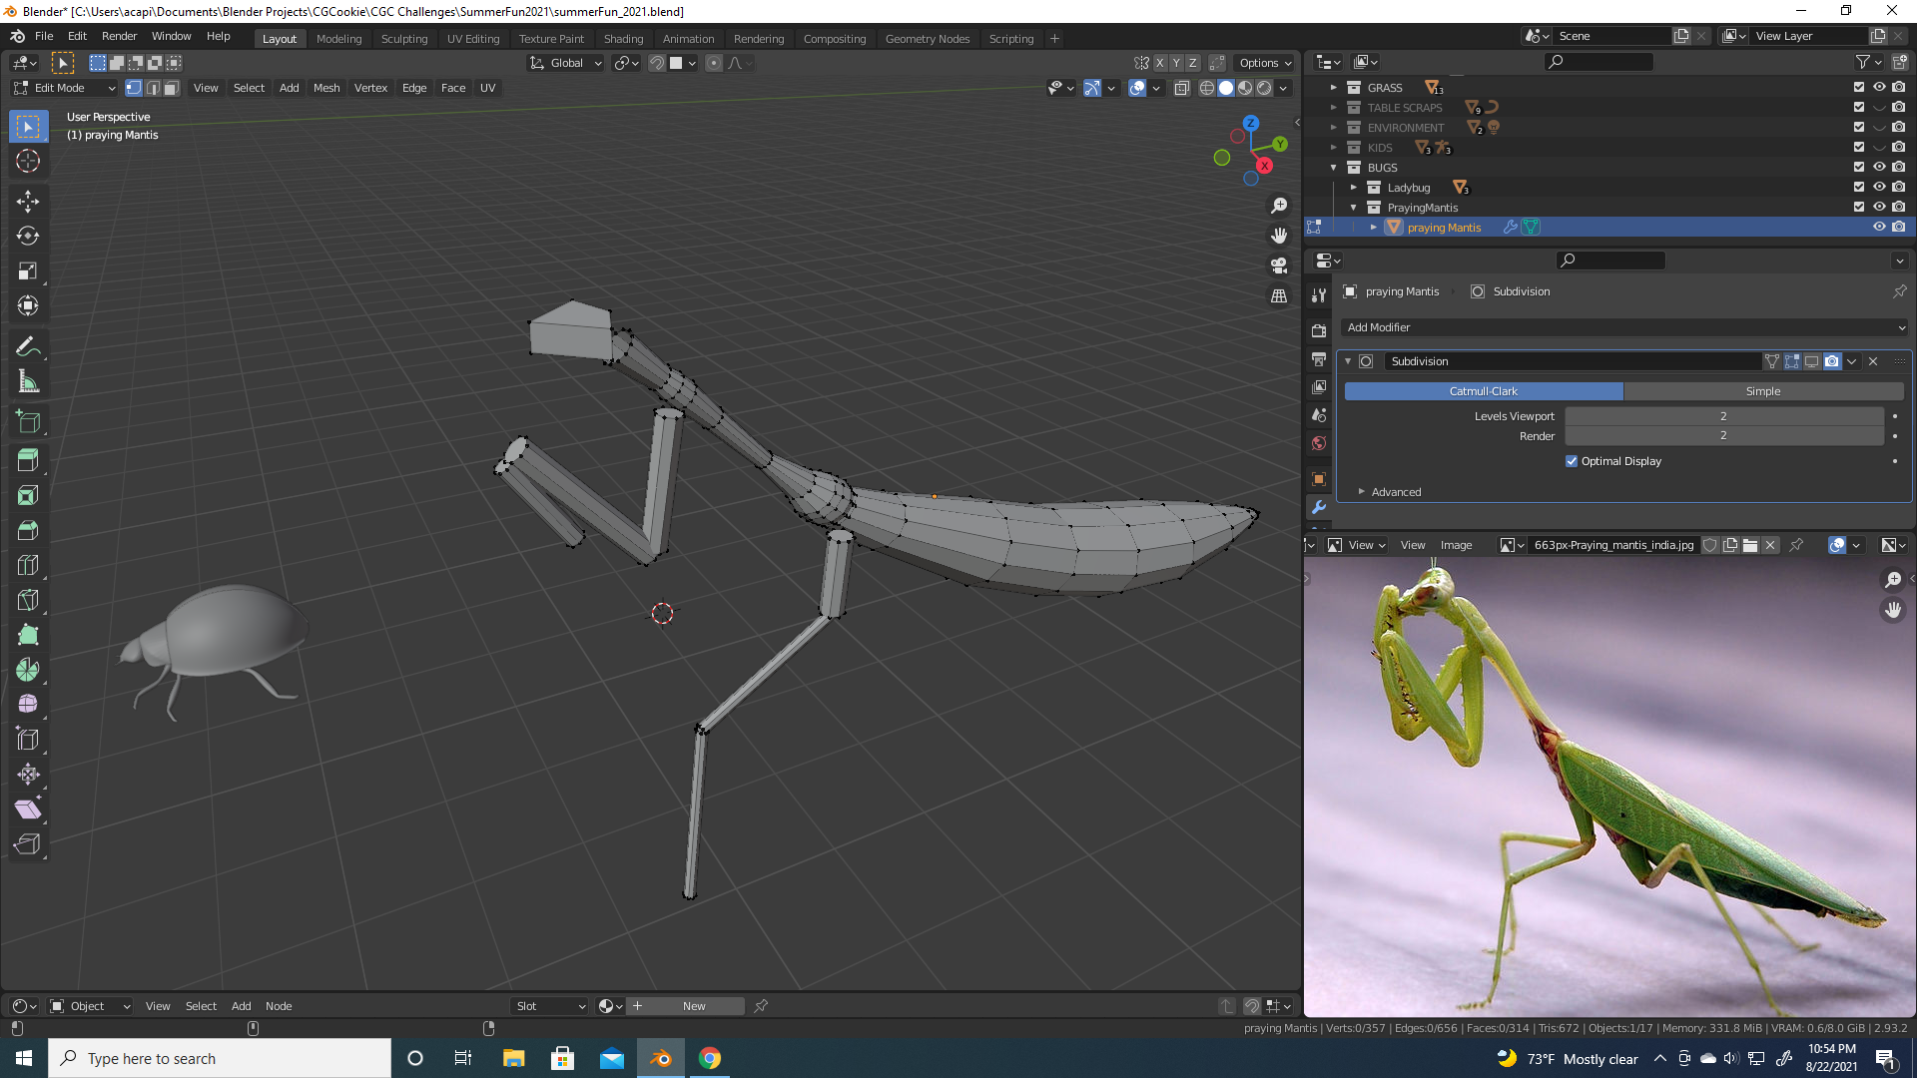Select the Measure tool
The height and width of the screenshot is (1078, 1917).
28,381
